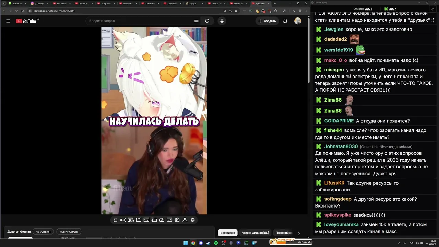Click the КОПИРОВАТЬ button
Screen dimensions: 439x247
69,232
